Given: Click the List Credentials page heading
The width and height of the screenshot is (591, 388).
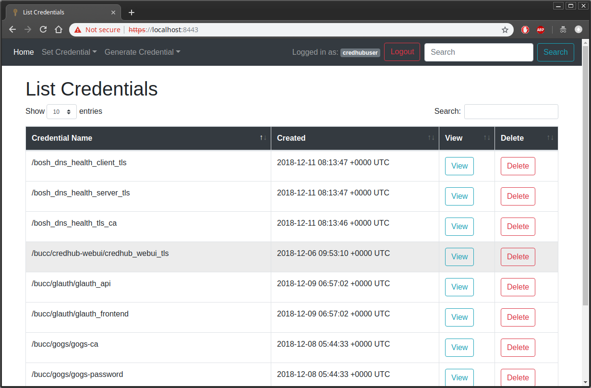Looking at the screenshot, I should tap(92, 89).
